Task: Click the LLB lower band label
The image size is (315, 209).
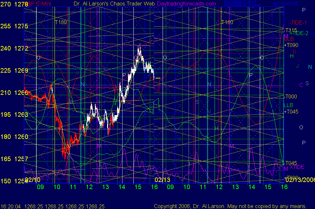Action: tap(288, 105)
